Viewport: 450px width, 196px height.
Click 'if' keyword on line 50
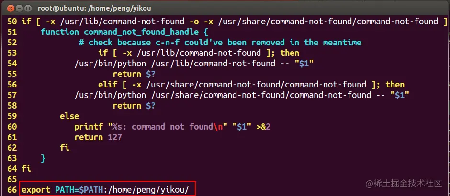pos(26,21)
